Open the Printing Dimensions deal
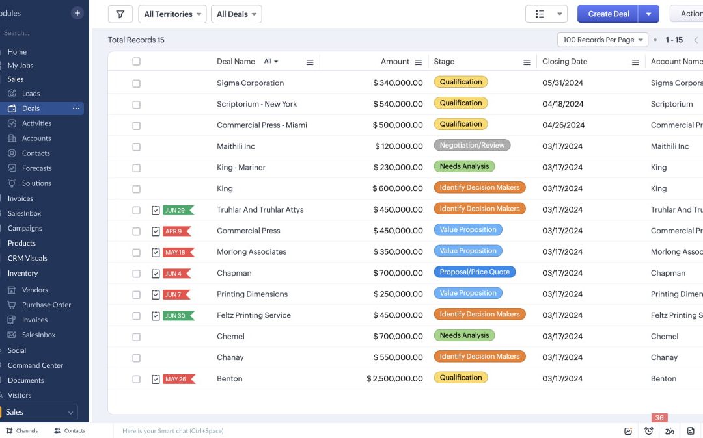Screen dimensions: 703x438 click(253, 294)
